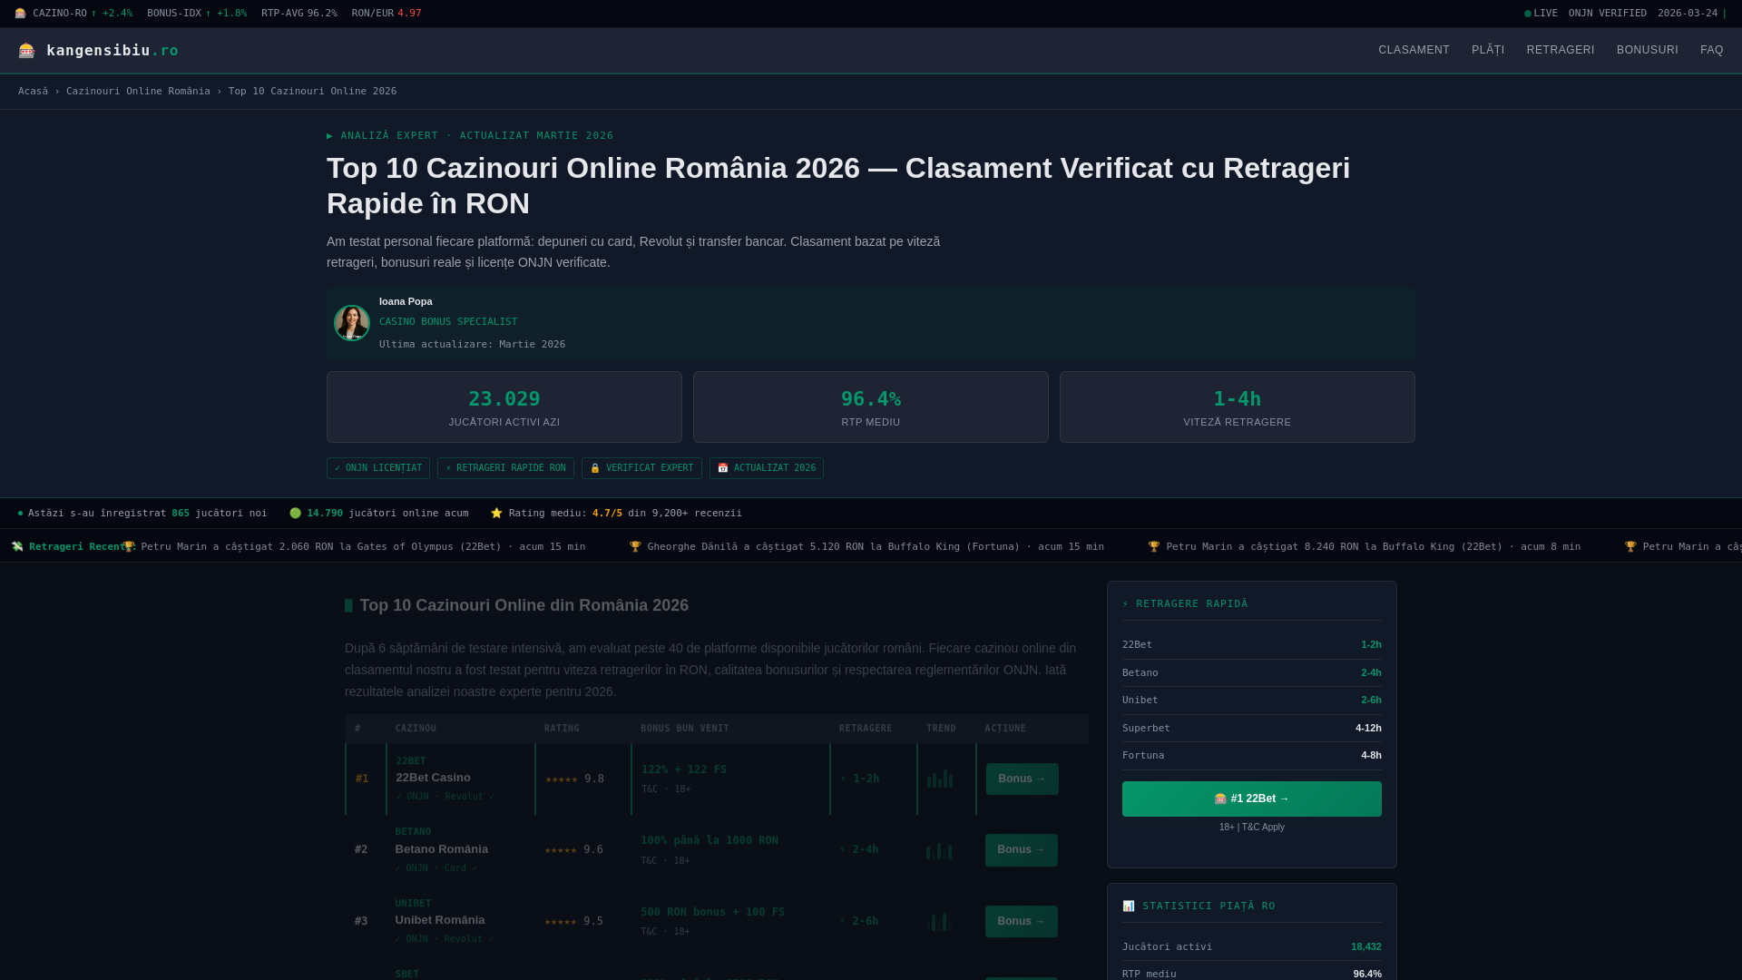The width and height of the screenshot is (1742, 980).
Task: Click the Retrageri Rapide RON badge
Action: point(505,468)
